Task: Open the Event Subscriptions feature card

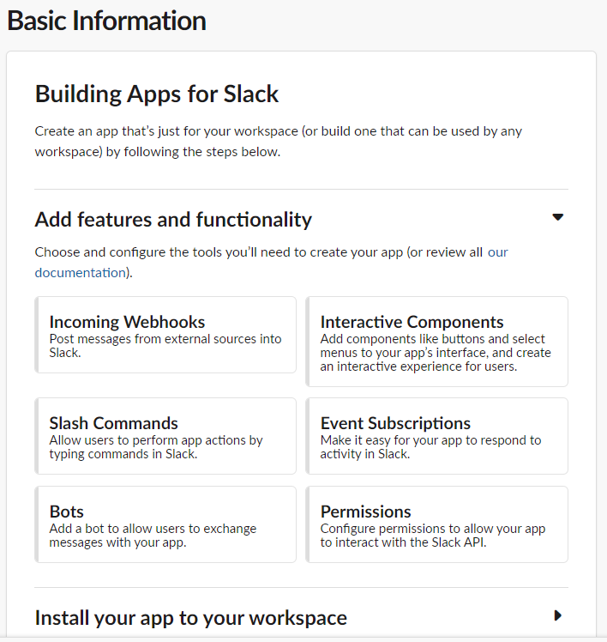Action: tap(436, 436)
